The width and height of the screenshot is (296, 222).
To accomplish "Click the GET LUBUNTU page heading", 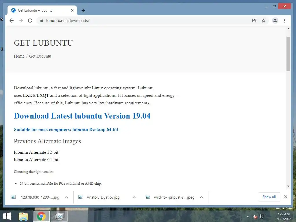I will coord(43,43).
